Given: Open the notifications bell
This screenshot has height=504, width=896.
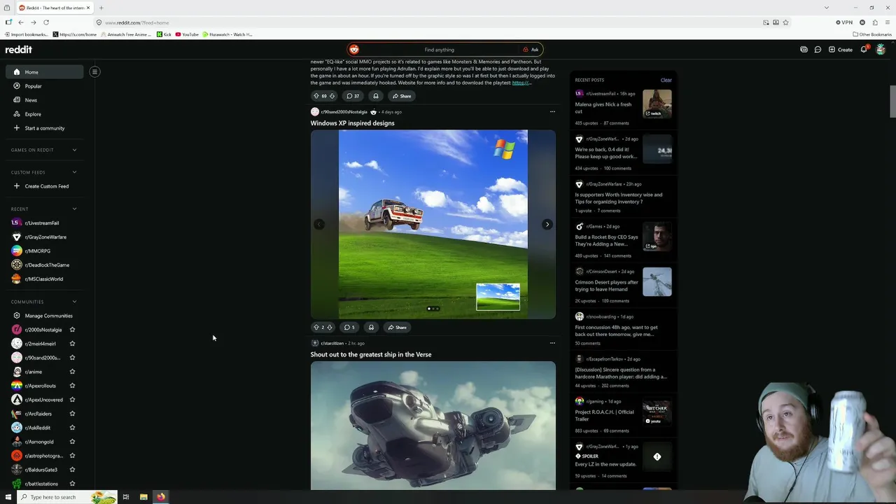Looking at the screenshot, I should click(864, 50).
